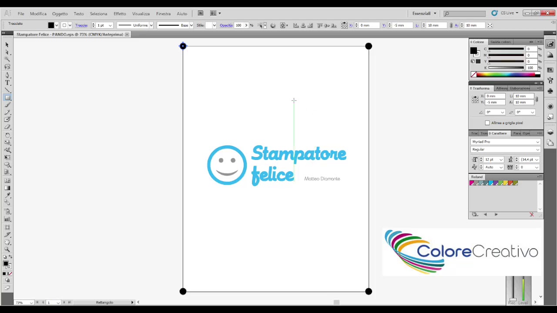
Task: Open Adobe Bridge from the menu bar
Action: coord(201,13)
